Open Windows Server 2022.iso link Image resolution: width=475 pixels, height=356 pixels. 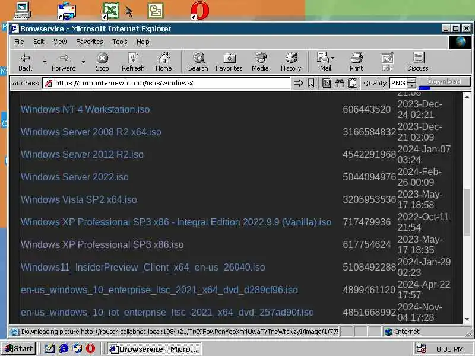pos(75,177)
